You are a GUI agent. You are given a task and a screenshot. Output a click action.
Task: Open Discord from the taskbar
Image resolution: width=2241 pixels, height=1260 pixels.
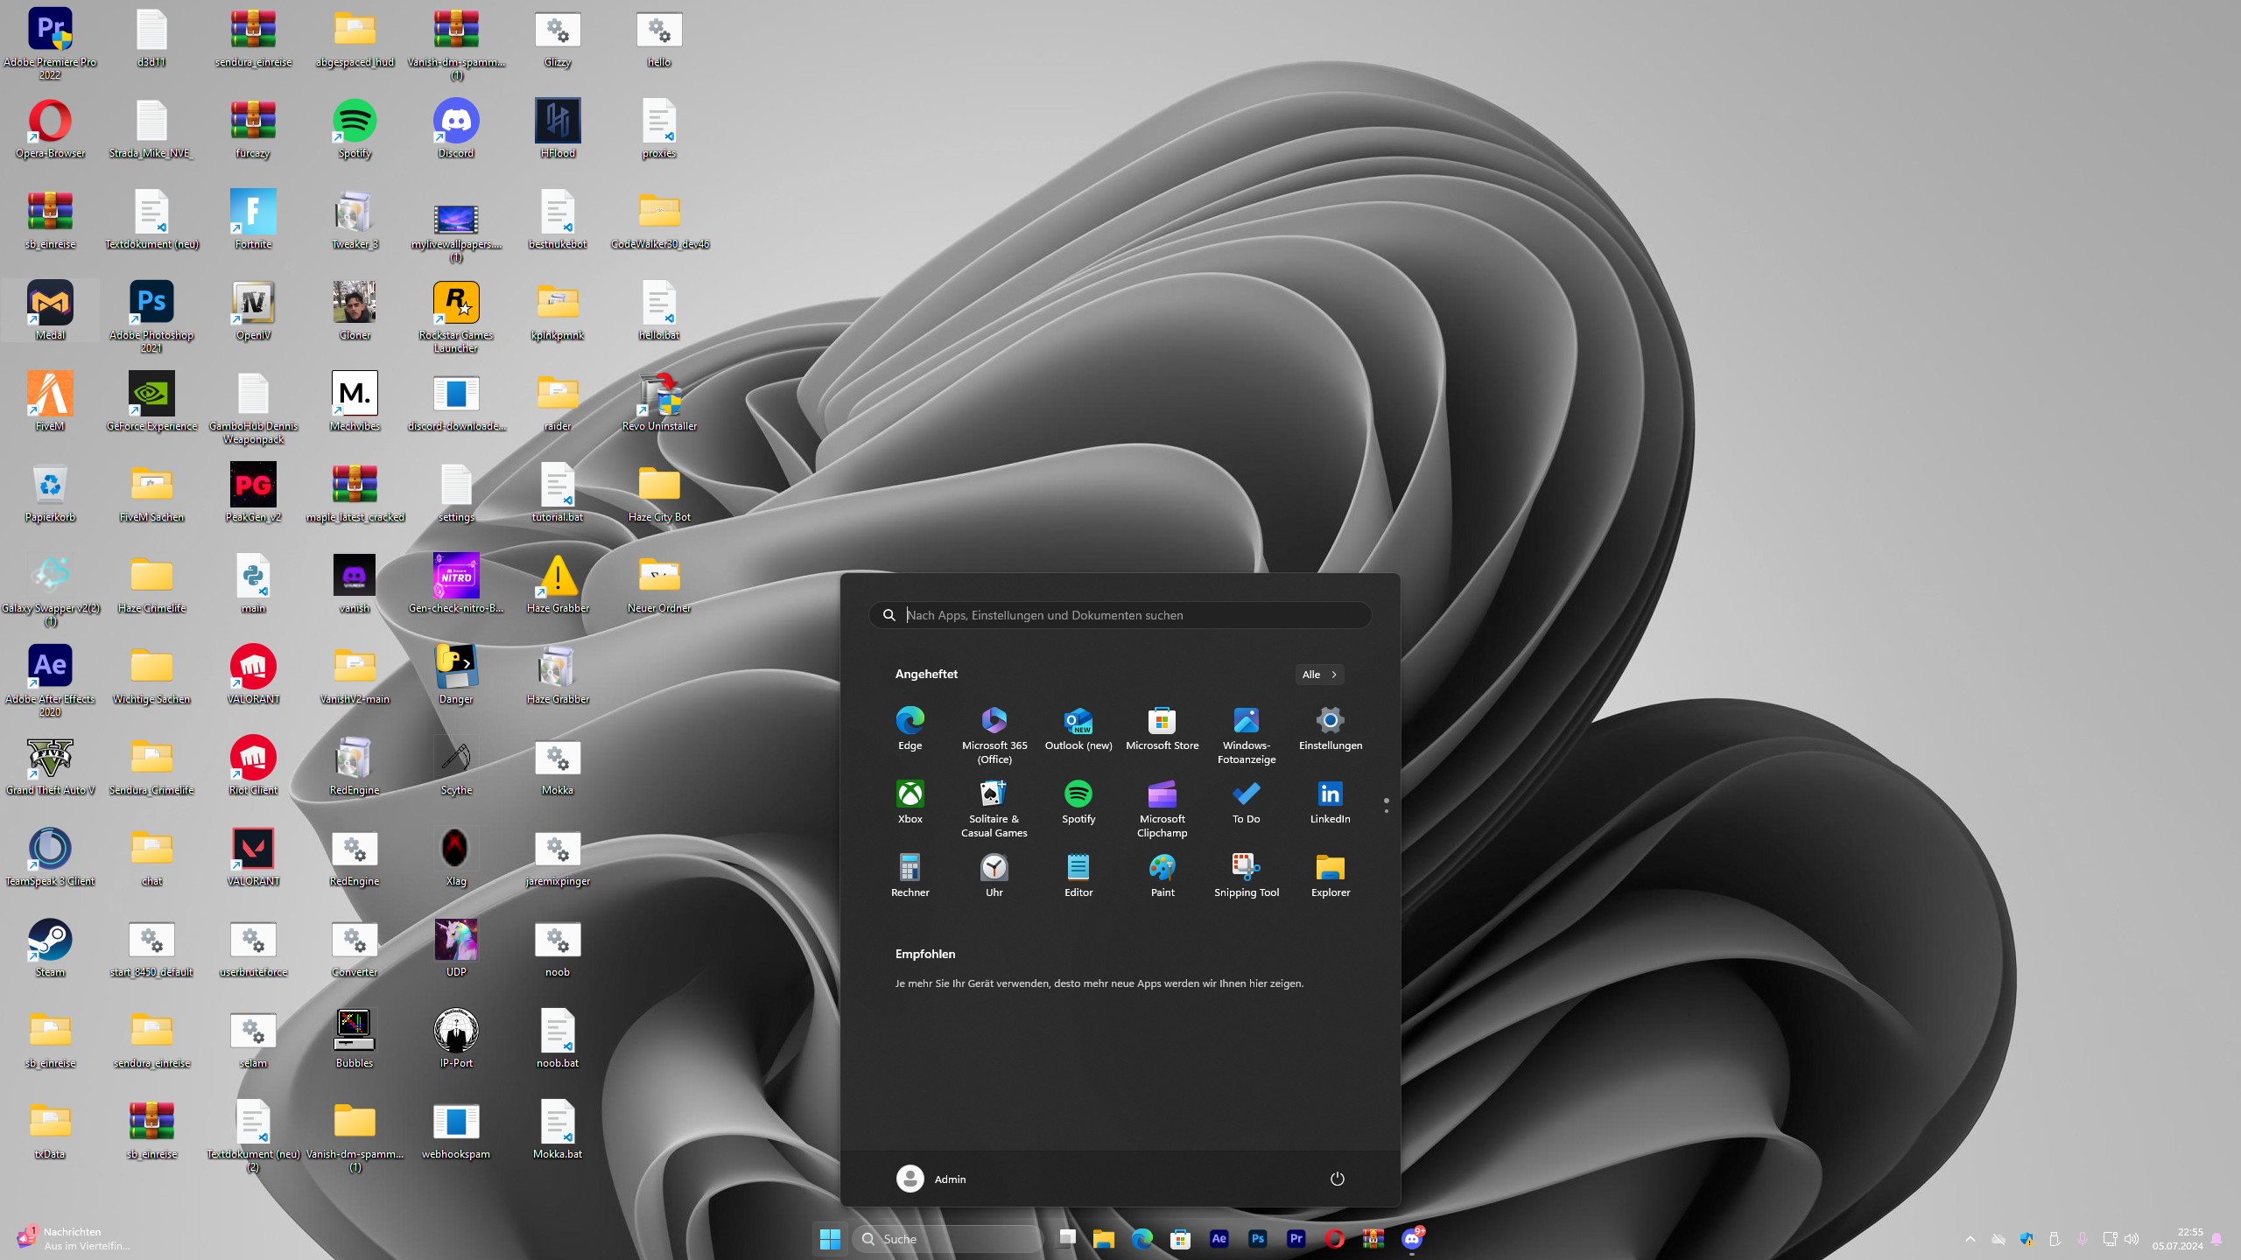pos(1411,1238)
